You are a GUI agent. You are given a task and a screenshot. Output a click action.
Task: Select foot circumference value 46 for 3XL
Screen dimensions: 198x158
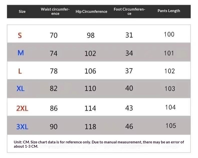(129, 126)
